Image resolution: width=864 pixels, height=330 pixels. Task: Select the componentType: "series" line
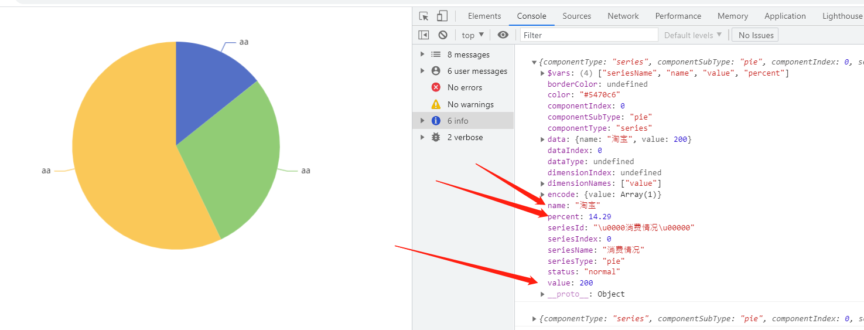(x=600, y=128)
